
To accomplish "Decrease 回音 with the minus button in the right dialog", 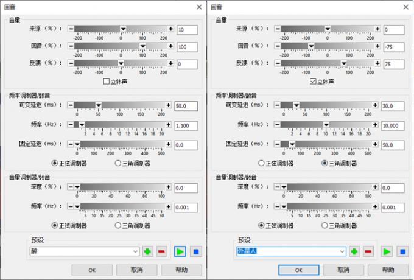I will click(278, 46).
